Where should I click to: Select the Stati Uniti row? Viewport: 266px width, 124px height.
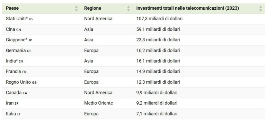(133, 19)
